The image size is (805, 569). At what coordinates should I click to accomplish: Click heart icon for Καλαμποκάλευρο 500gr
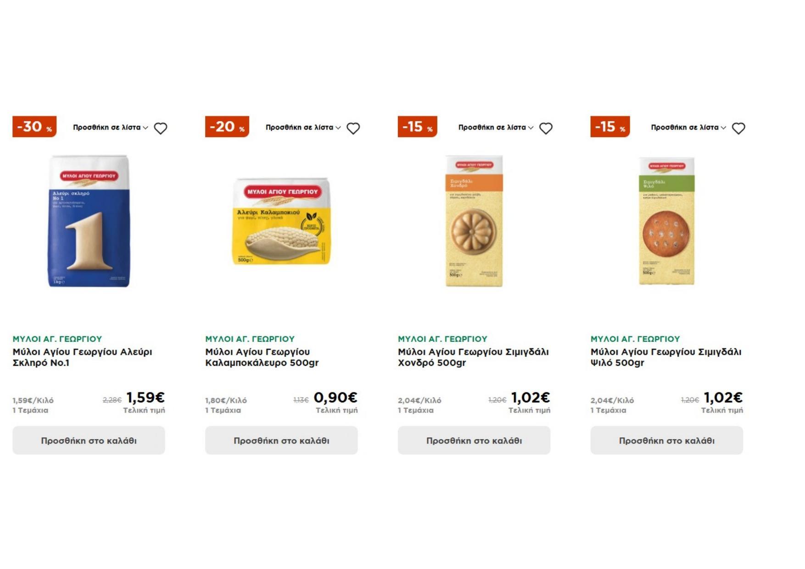coord(353,128)
